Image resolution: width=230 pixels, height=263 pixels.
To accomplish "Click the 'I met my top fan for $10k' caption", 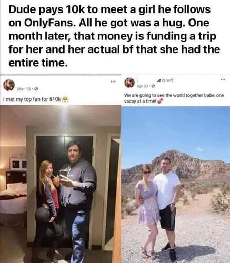I will tap(32, 99).
